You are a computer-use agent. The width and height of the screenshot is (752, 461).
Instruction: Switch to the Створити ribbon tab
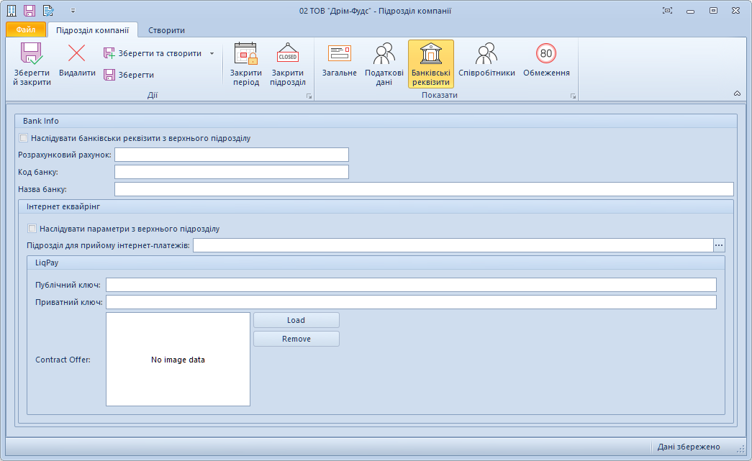tap(166, 30)
